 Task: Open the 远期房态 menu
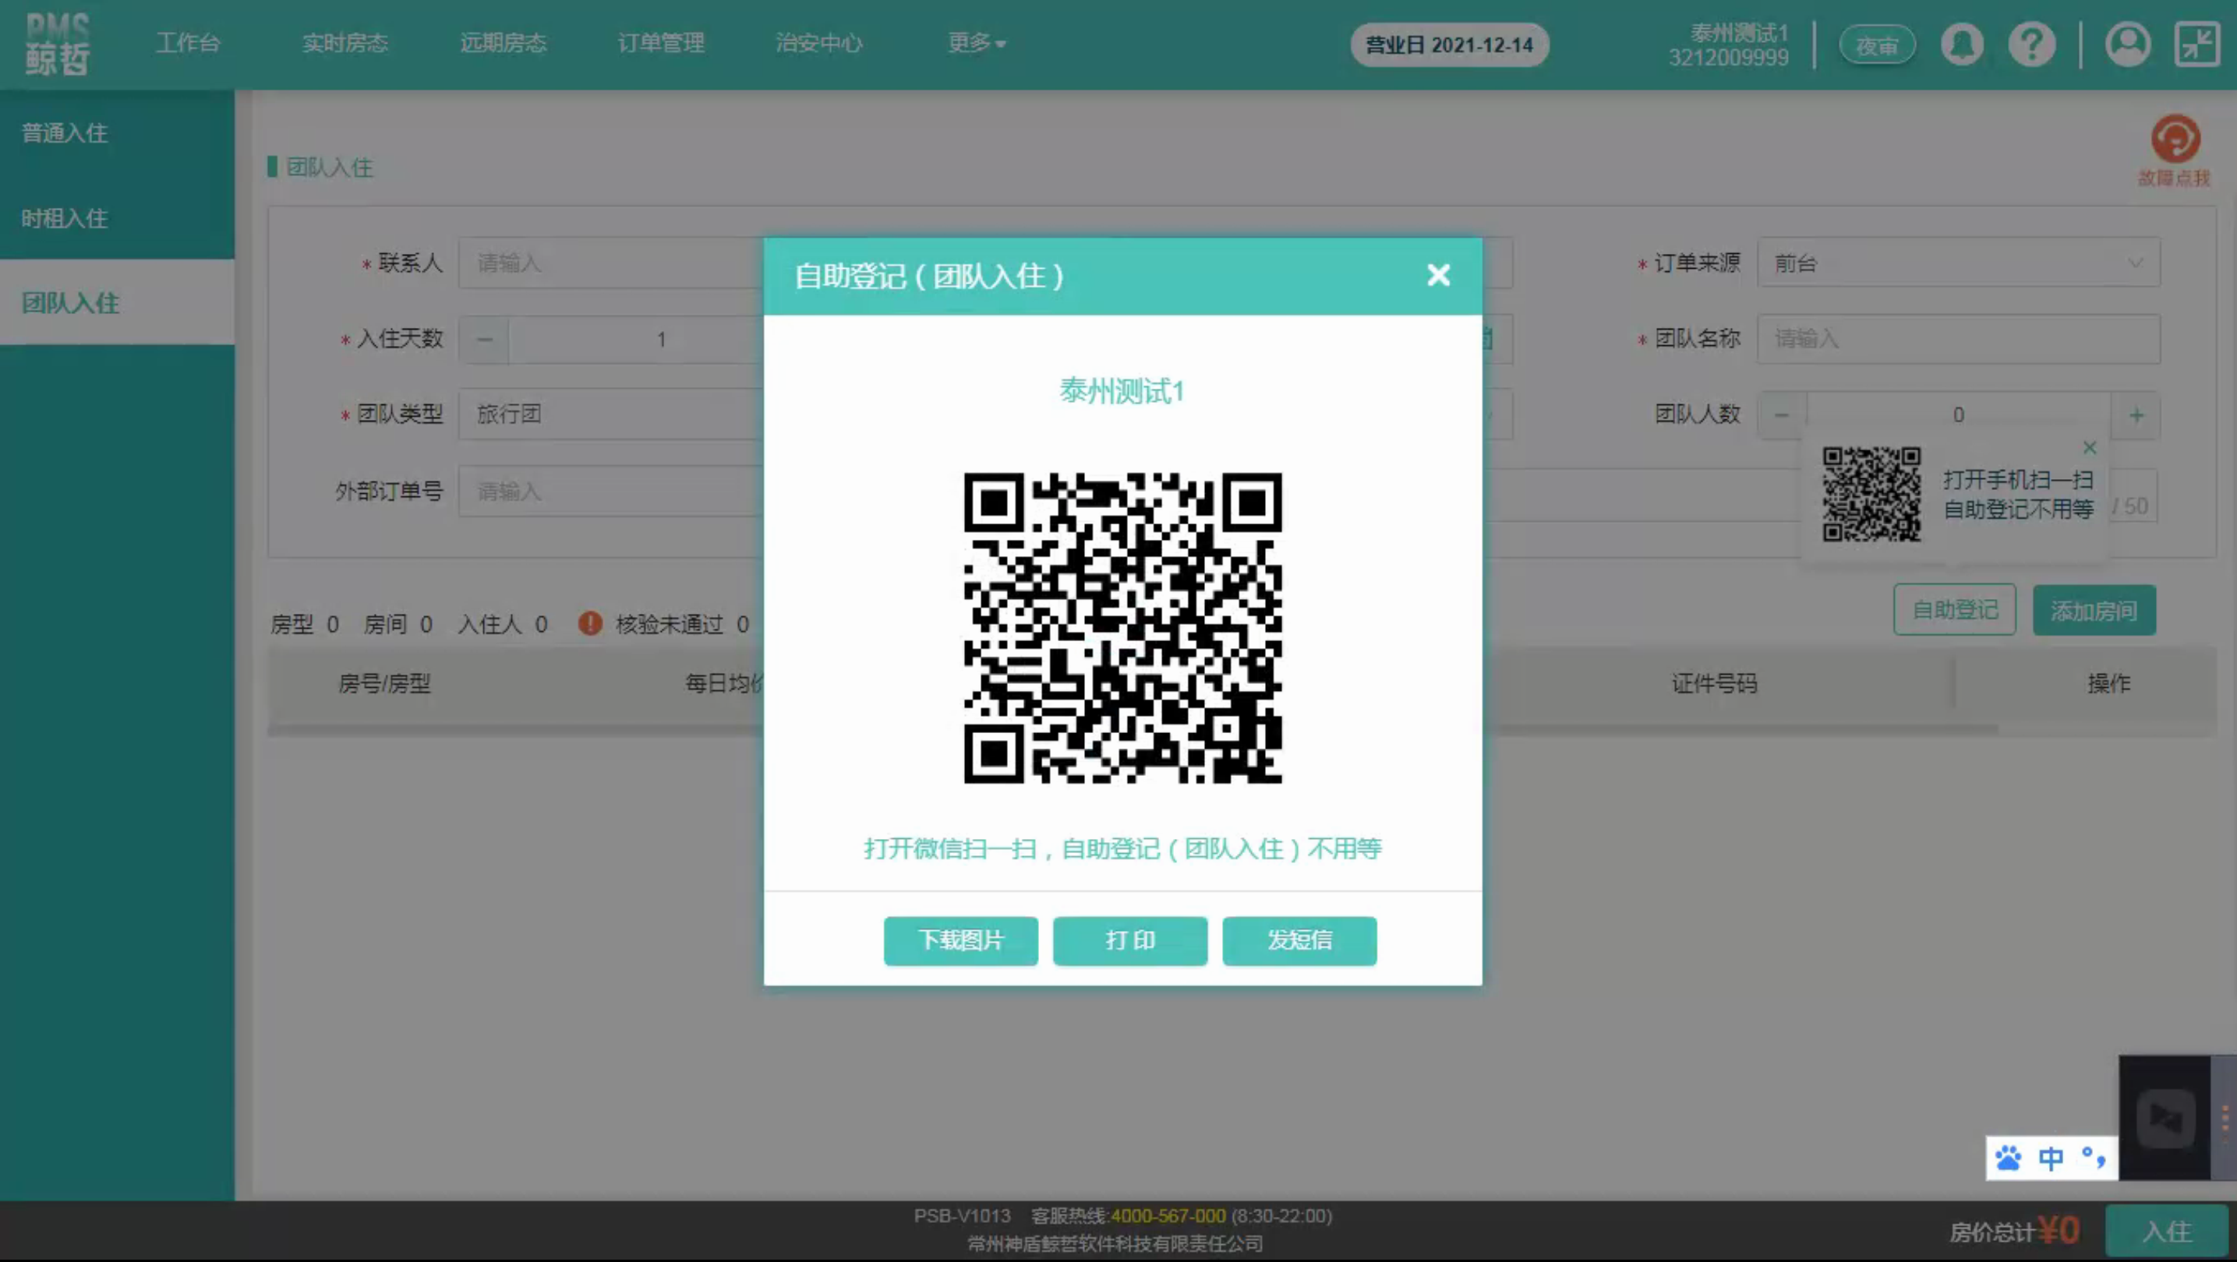(x=503, y=43)
